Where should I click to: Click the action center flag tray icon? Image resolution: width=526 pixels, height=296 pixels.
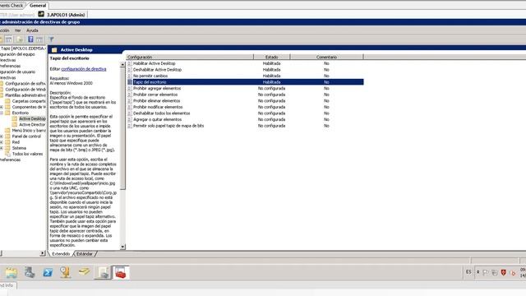(486, 272)
